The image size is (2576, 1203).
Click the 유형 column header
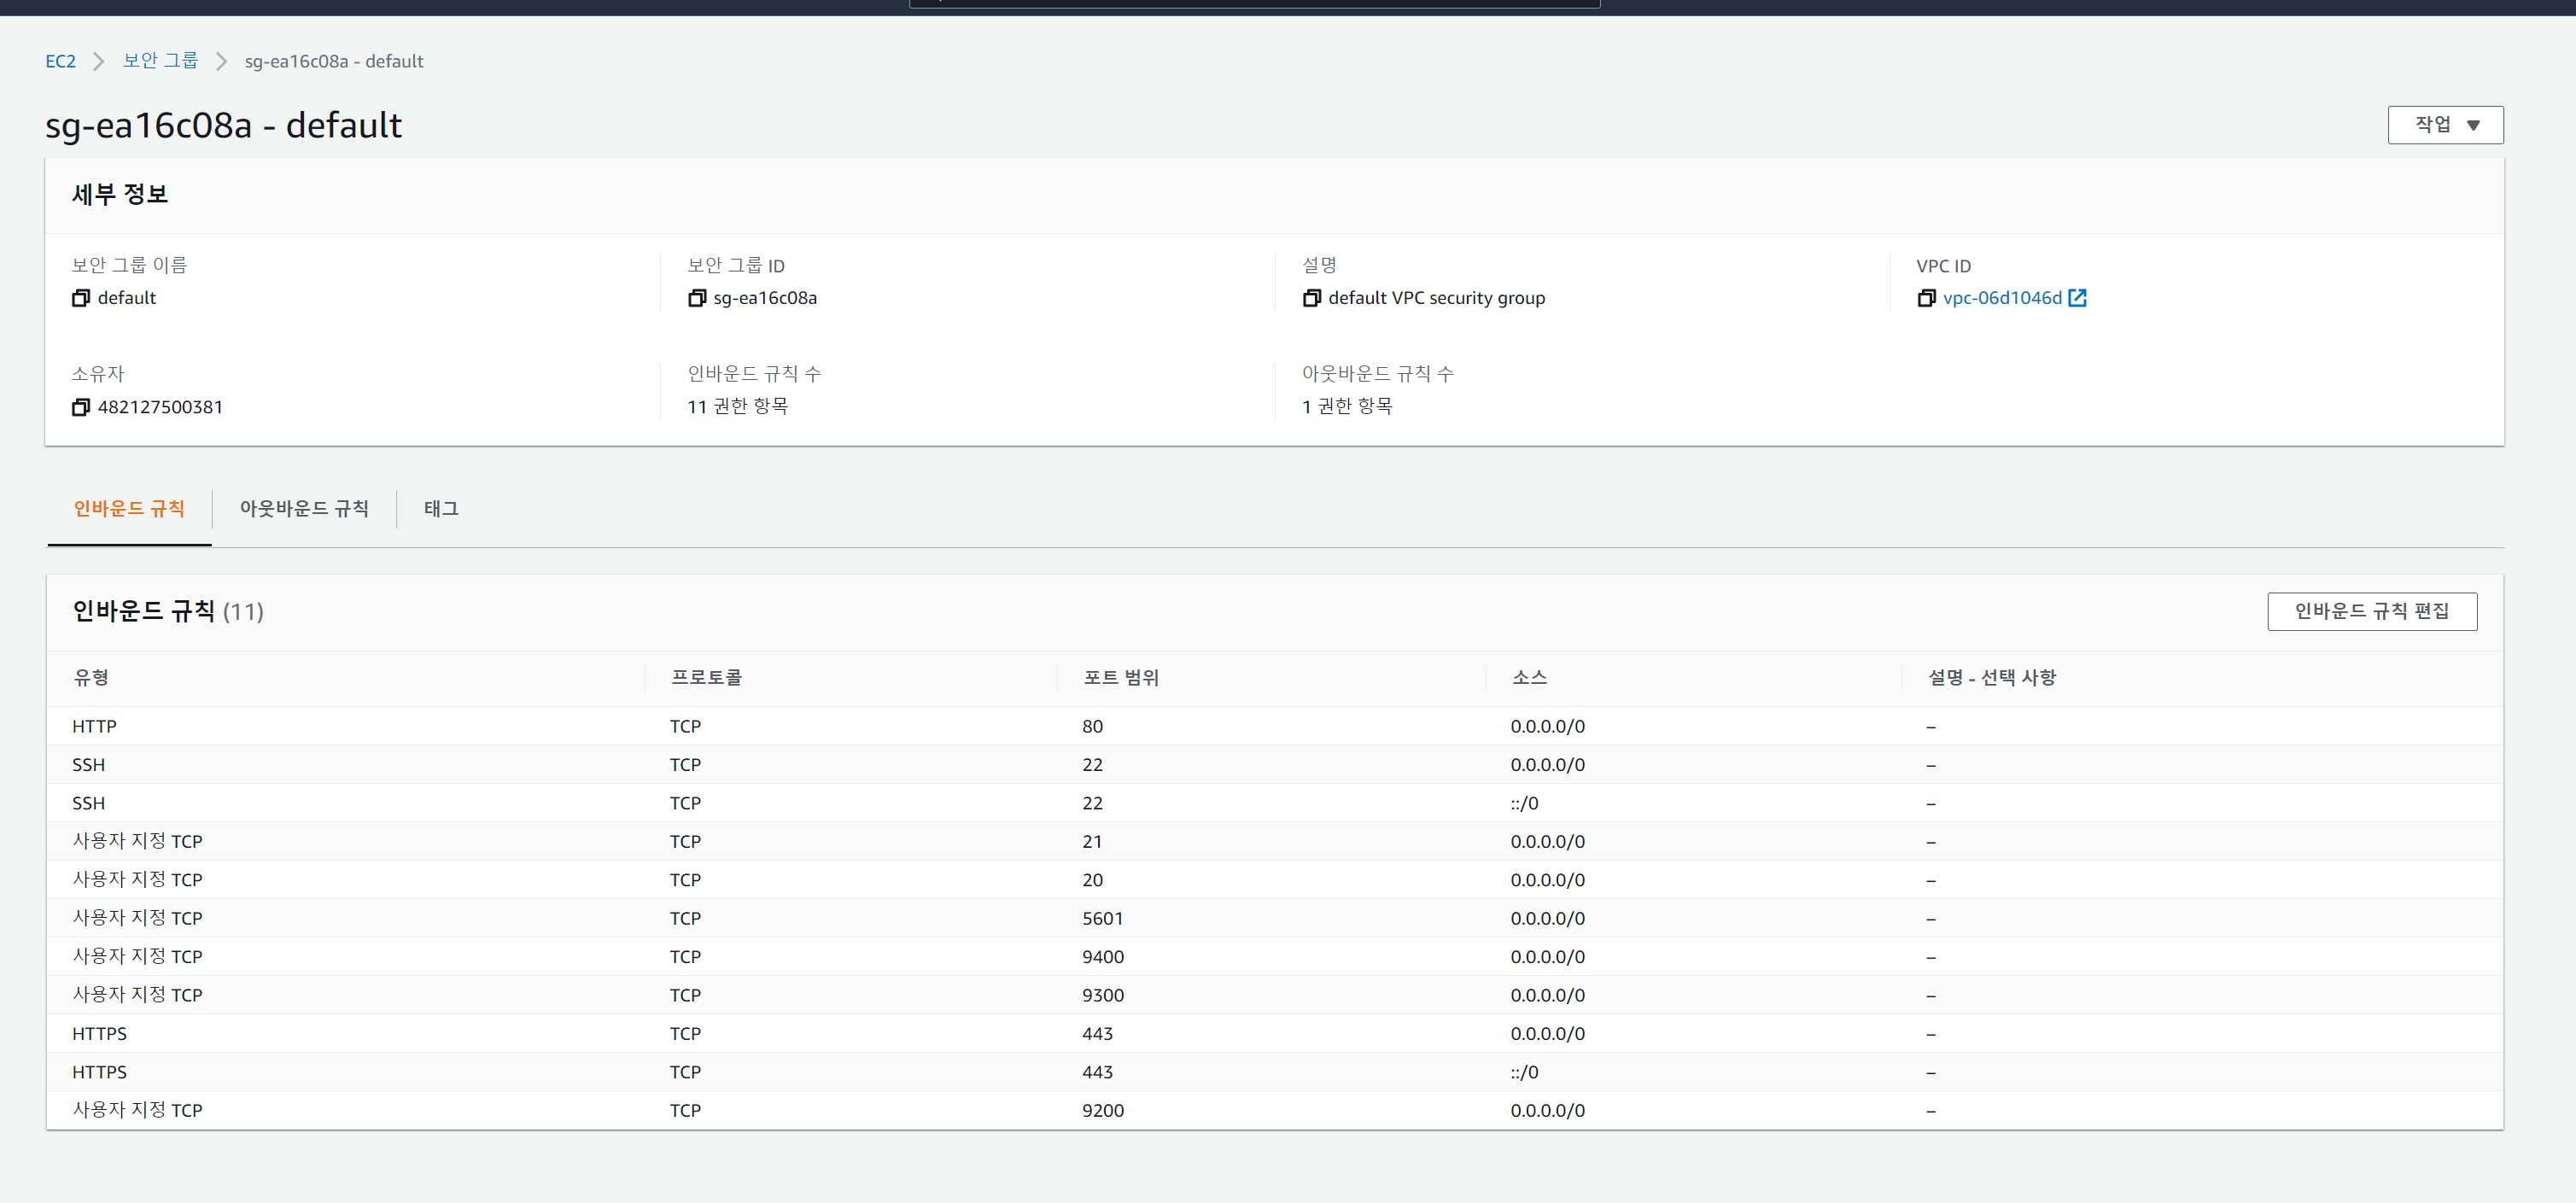coord(91,677)
